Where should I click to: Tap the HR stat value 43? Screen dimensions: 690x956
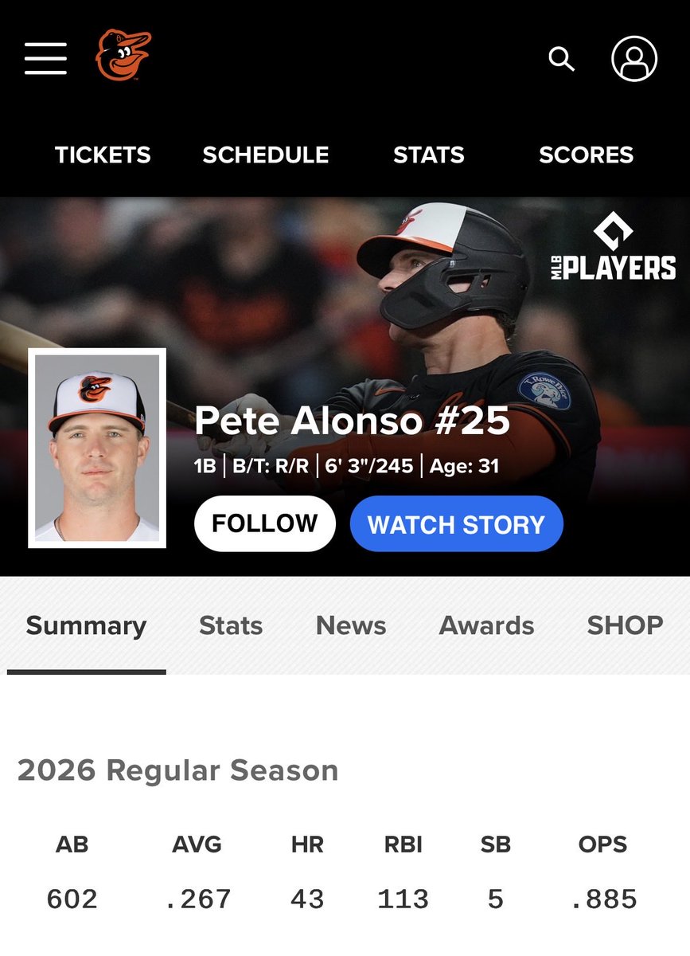[307, 899]
